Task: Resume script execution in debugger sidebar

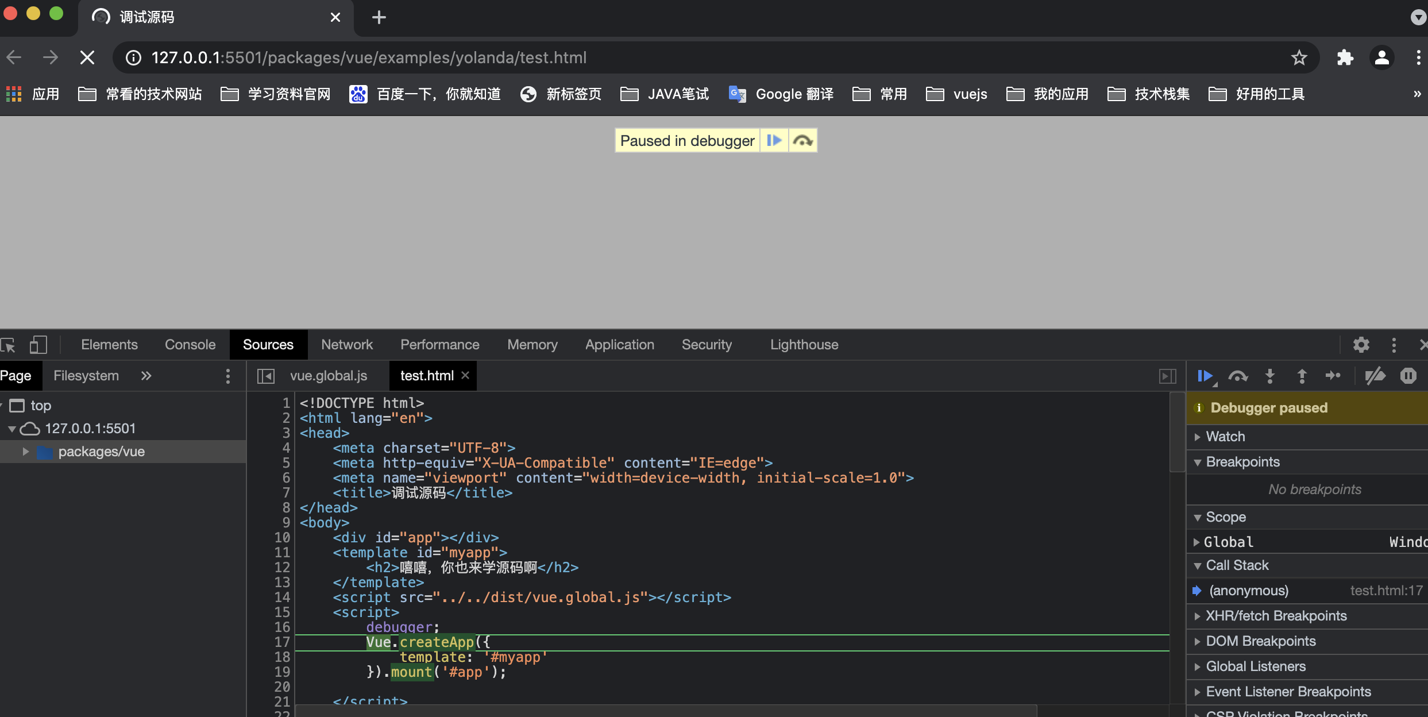Action: [1205, 376]
